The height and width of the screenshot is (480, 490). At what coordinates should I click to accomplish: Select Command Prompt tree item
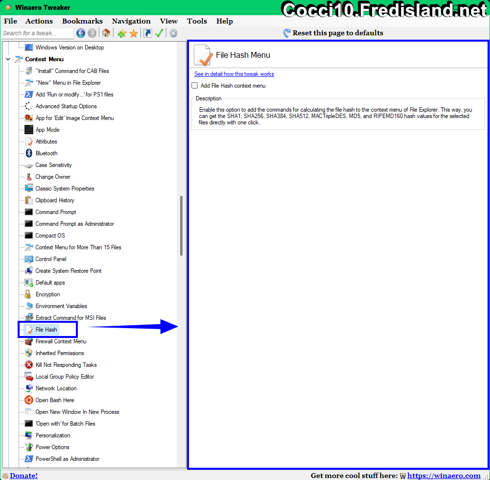pos(56,212)
